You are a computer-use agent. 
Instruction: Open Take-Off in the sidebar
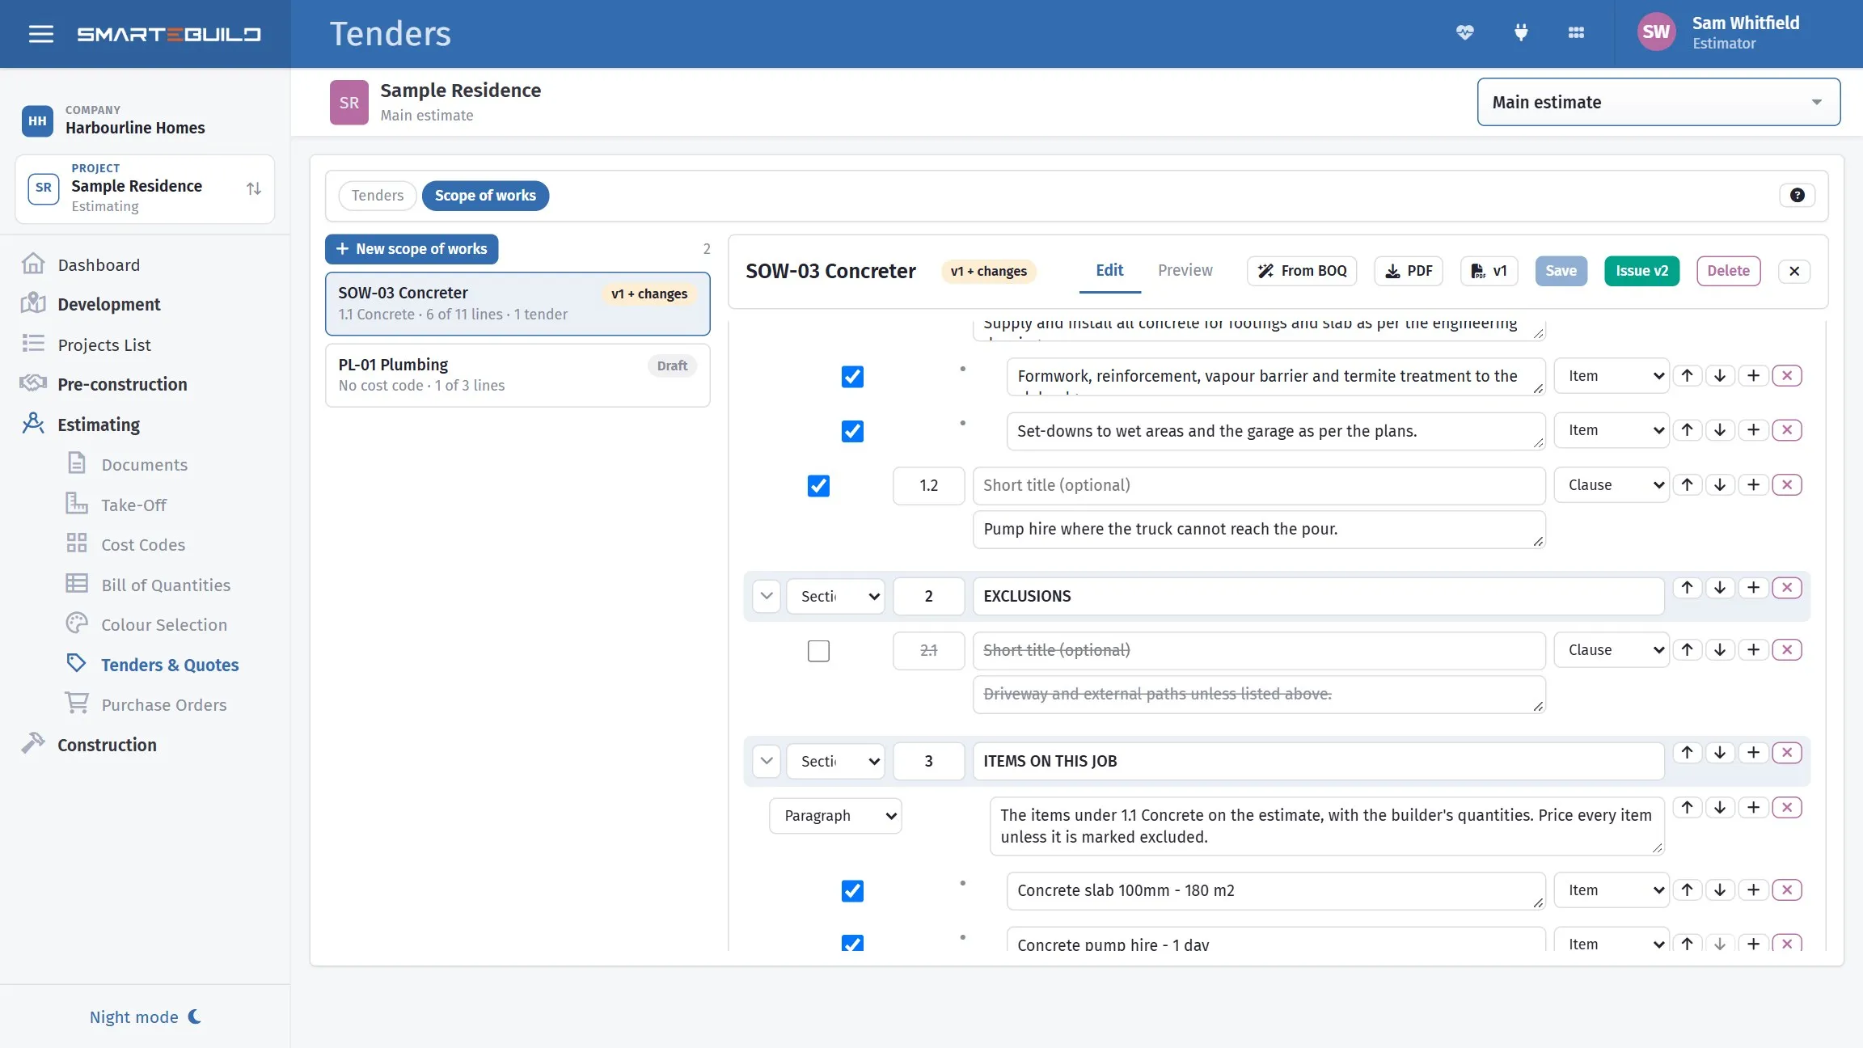tap(133, 505)
